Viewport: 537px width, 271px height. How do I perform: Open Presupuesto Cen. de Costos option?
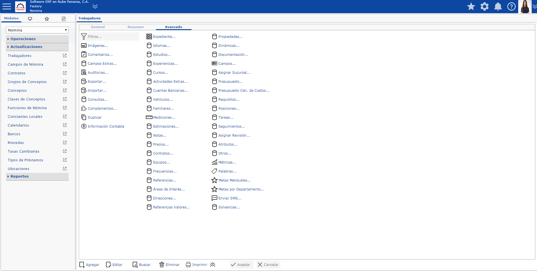coord(241,90)
